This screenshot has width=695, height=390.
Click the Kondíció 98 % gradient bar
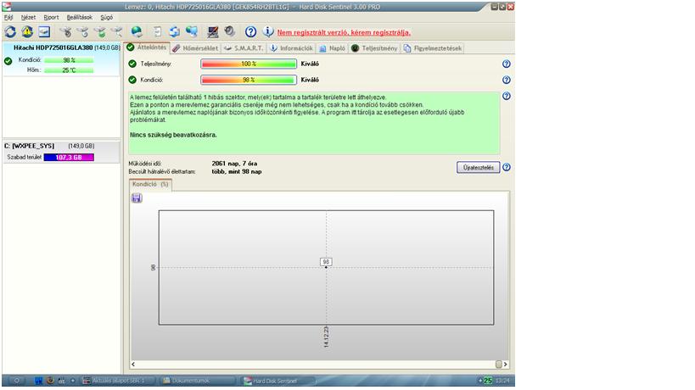tap(249, 80)
